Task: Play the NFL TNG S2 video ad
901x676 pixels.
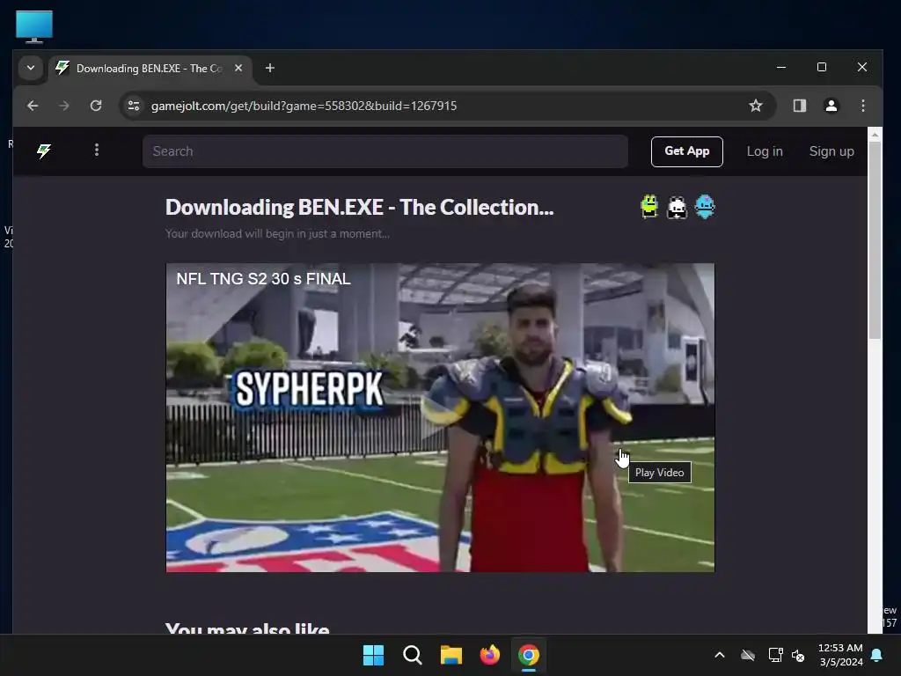Action: pos(440,418)
